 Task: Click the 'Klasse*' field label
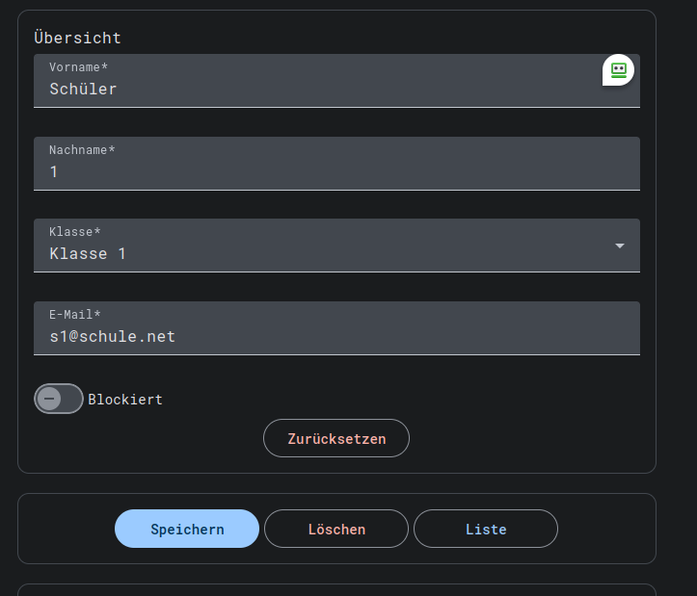[75, 232]
